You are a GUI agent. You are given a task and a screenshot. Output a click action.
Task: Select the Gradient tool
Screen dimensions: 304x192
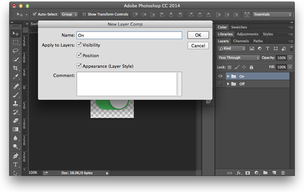[x=16, y=129]
